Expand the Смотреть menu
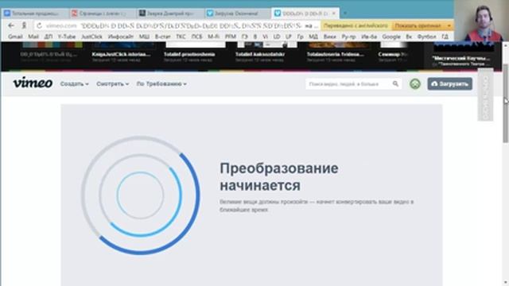Viewport: 509px width, 286px height. pos(112,84)
